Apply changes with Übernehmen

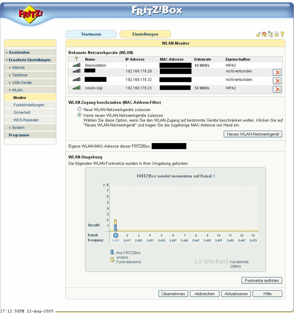point(173,294)
